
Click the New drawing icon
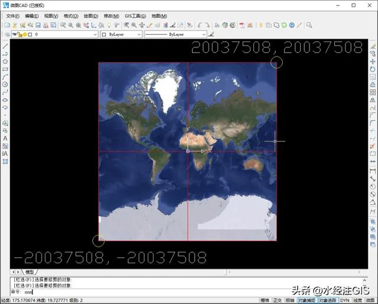[7, 25]
